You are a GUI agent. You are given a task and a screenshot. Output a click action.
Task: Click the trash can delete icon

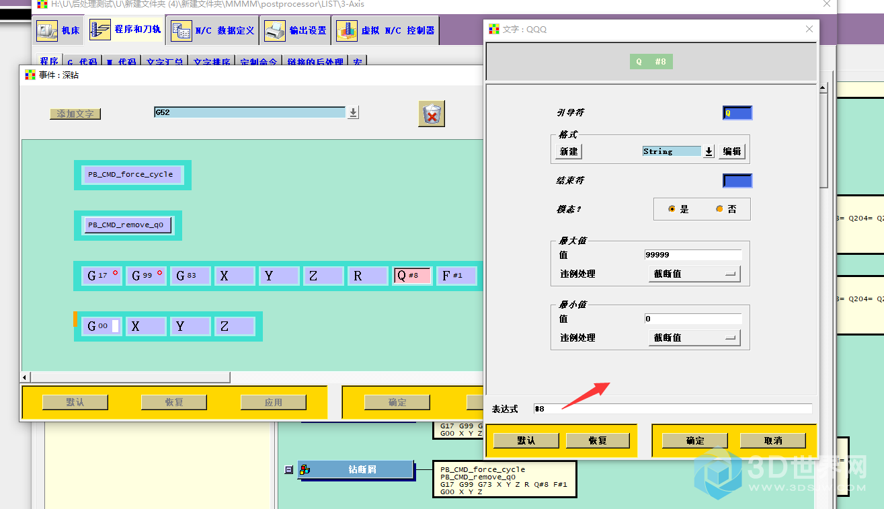pyautogui.click(x=431, y=114)
